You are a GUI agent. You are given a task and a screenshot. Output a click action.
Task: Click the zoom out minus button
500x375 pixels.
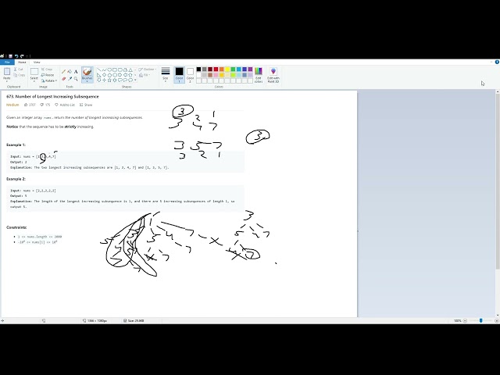pos(465,320)
